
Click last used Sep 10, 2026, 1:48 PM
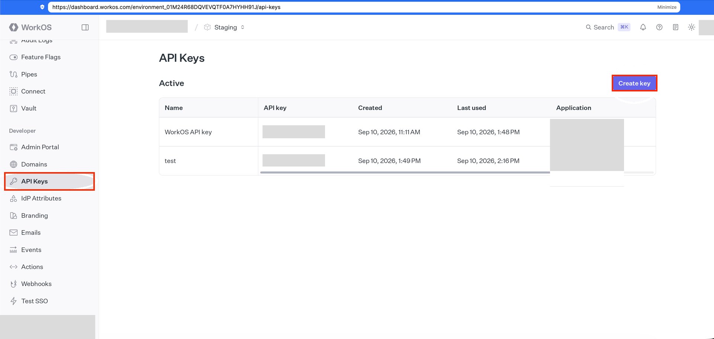coord(488,132)
